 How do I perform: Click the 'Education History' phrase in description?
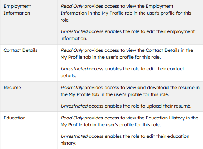click(x=165, y=118)
